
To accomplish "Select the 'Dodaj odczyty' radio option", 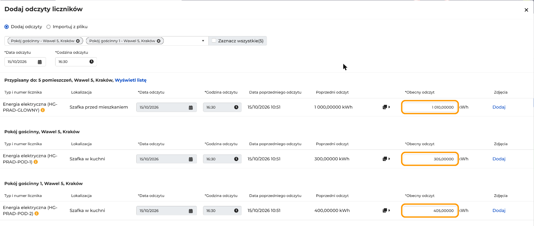I will point(6,27).
